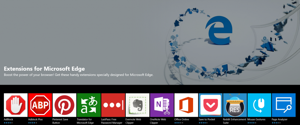Screen dimensions: 300x125
Task: Select the Pinterest Save Button icon
Action: [64, 105]
